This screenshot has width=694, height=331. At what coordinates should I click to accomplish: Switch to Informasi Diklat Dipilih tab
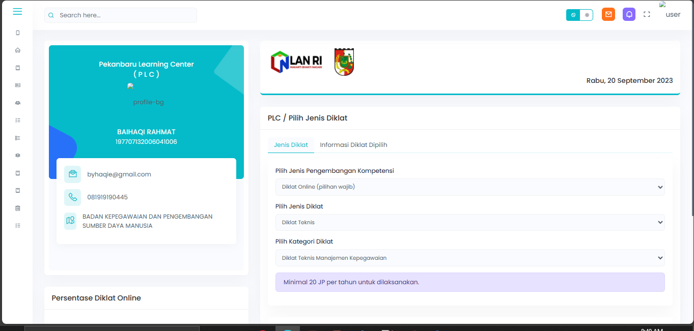[353, 145]
